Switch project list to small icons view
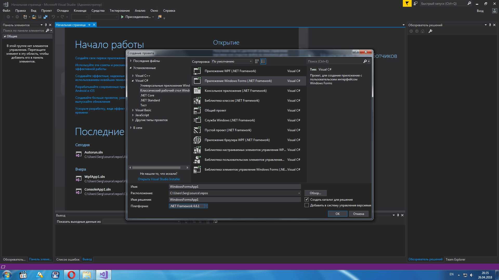The image size is (499, 280). [x=257, y=61]
